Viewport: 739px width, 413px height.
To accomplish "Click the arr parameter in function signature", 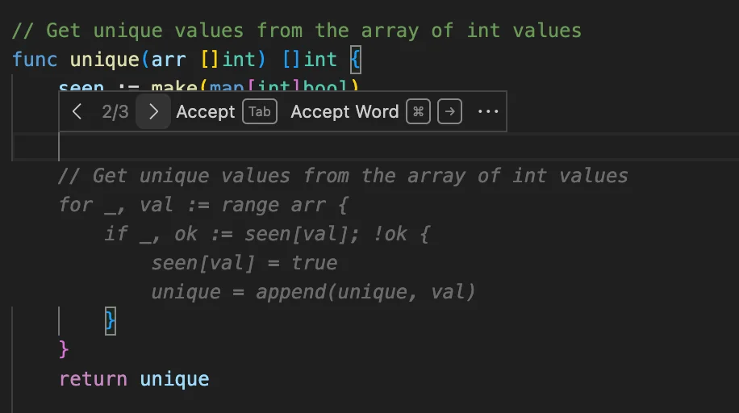I will point(164,59).
